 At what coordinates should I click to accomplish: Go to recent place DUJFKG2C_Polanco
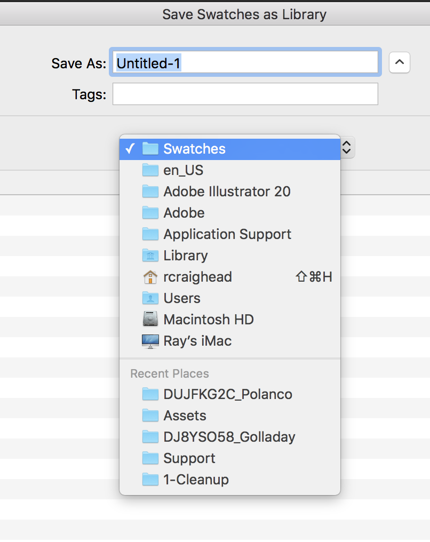[228, 394]
